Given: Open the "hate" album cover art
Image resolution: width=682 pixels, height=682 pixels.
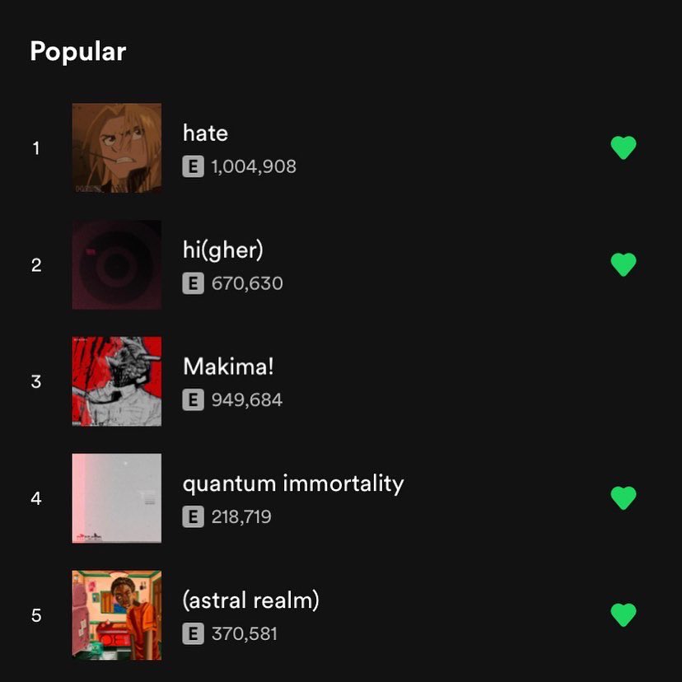Looking at the screenshot, I should 116,148.
